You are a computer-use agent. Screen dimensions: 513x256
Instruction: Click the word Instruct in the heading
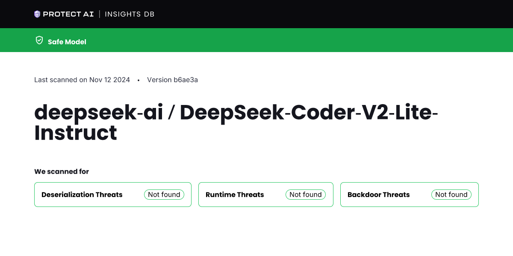pos(76,133)
